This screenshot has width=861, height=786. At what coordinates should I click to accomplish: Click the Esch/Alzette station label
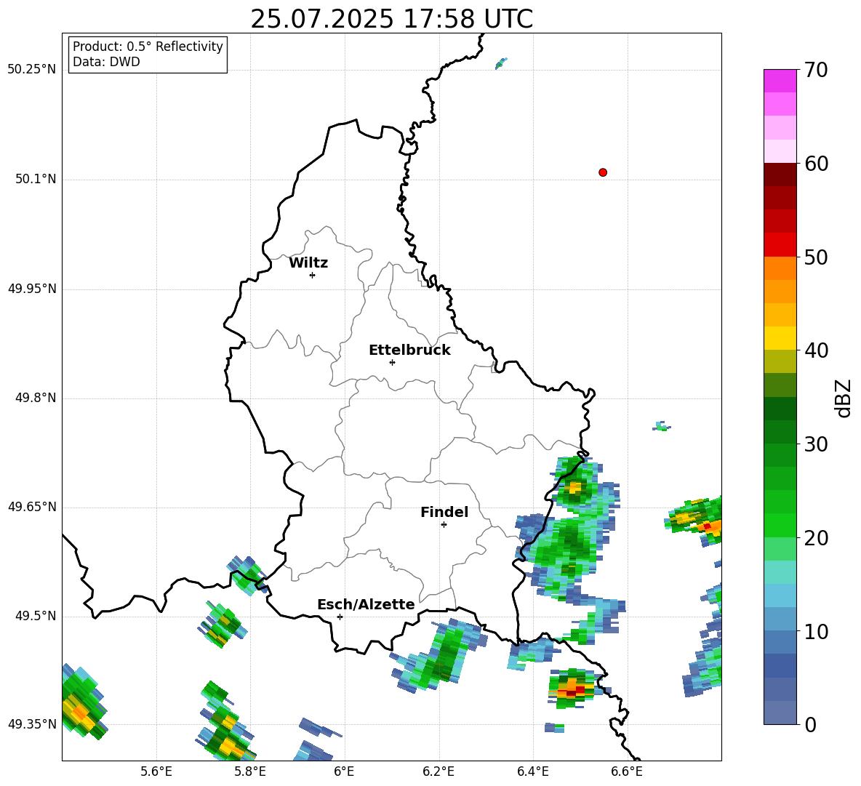pos(366,604)
